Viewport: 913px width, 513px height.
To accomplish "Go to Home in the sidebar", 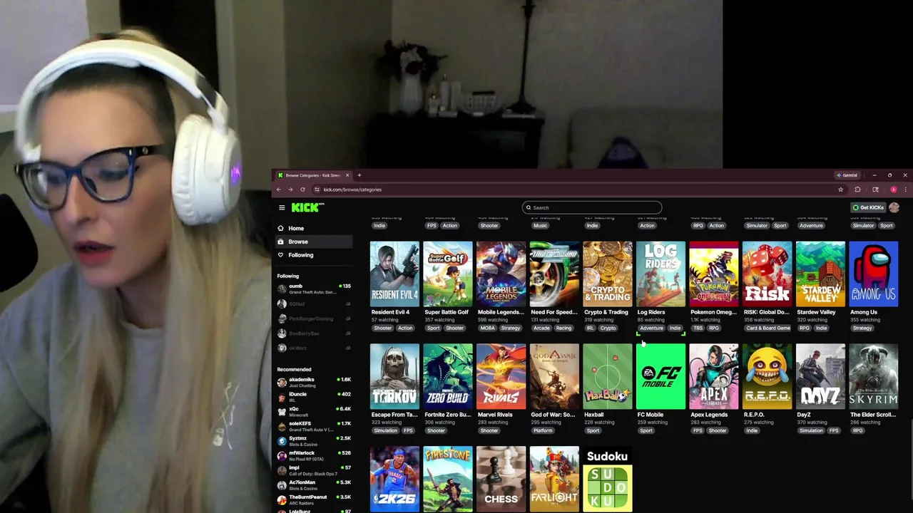I will tap(314, 229).
